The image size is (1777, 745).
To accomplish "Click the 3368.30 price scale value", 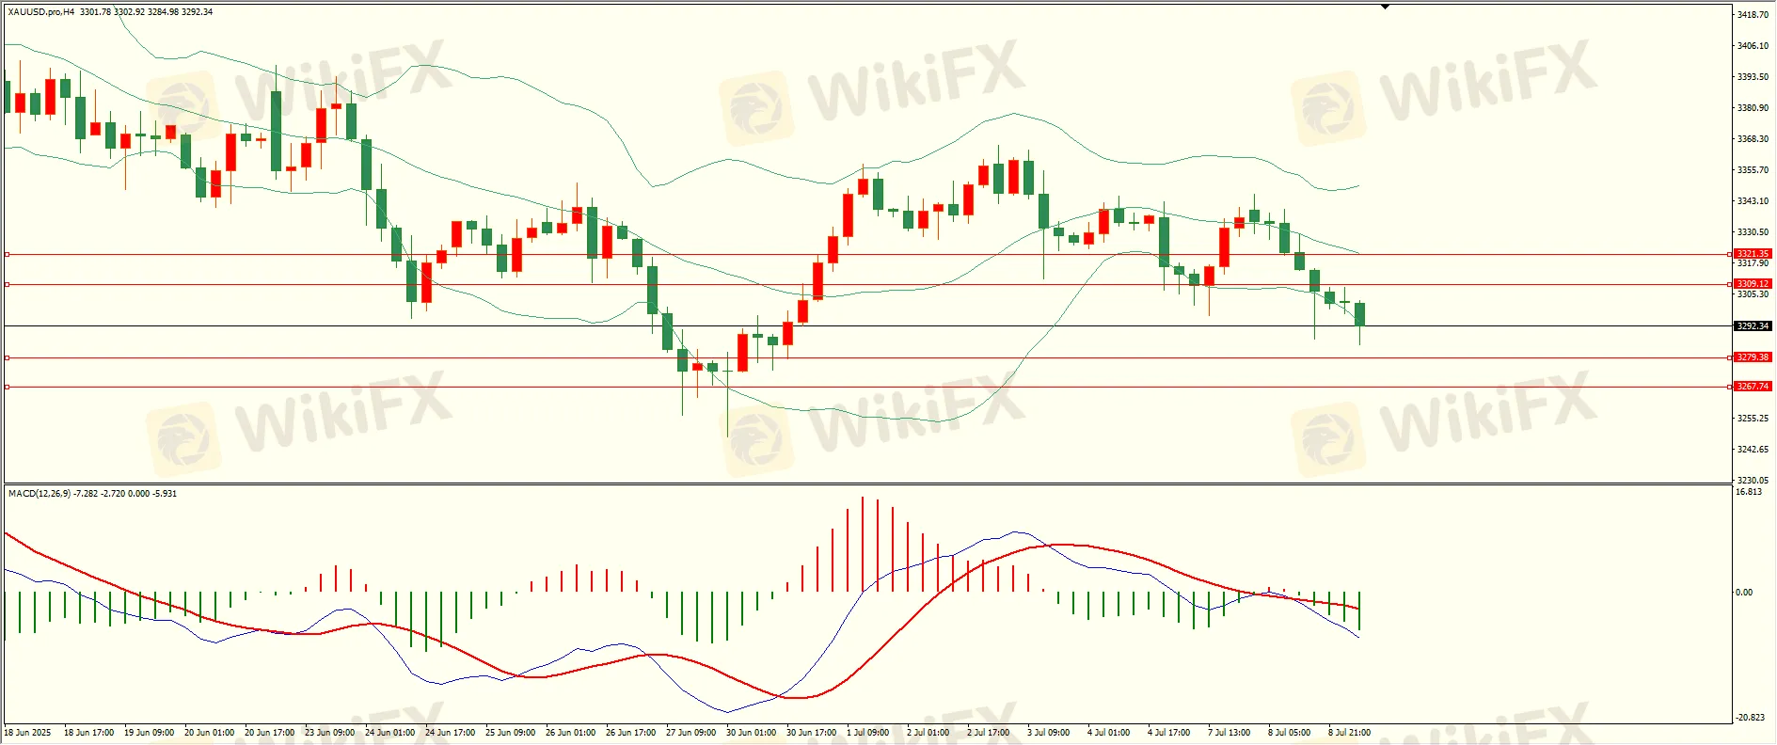I will click(x=1753, y=139).
